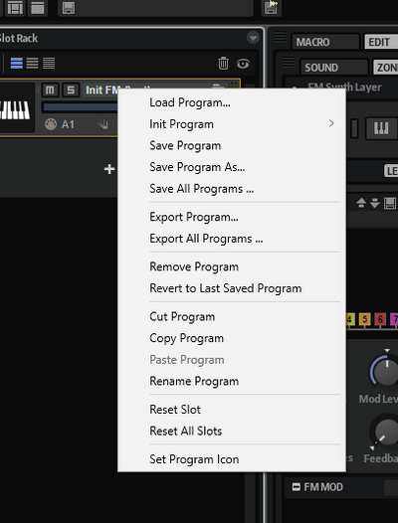Click the MIDI port A1 icon
This screenshot has width=398, height=523.
[x=51, y=124]
